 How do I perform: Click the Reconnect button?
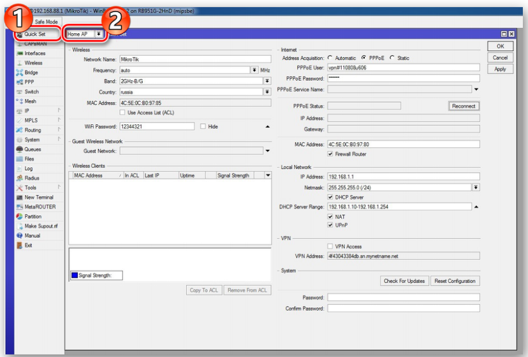(x=464, y=106)
